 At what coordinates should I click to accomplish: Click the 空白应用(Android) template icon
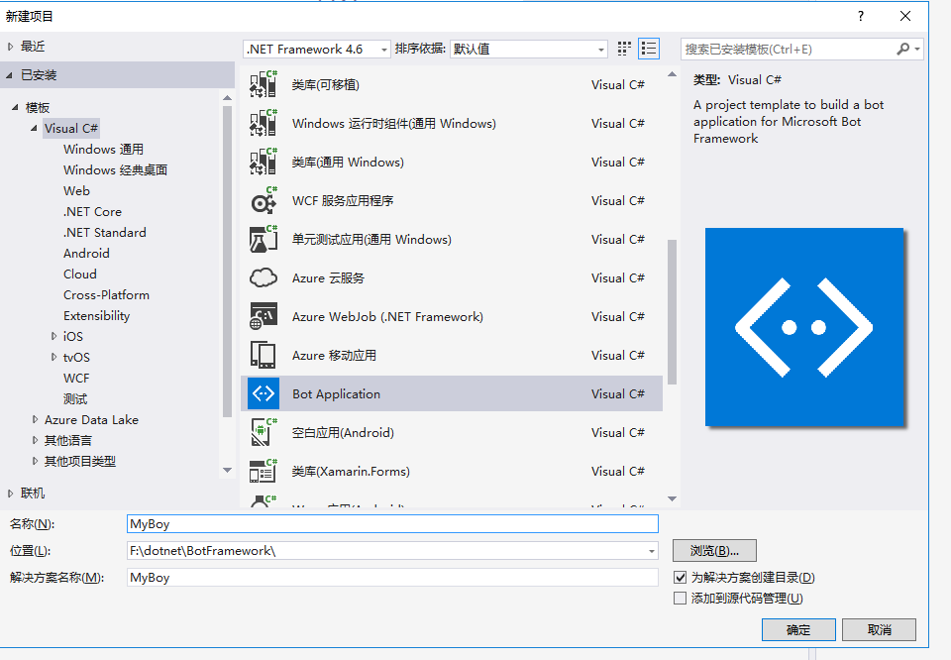(x=264, y=432)
